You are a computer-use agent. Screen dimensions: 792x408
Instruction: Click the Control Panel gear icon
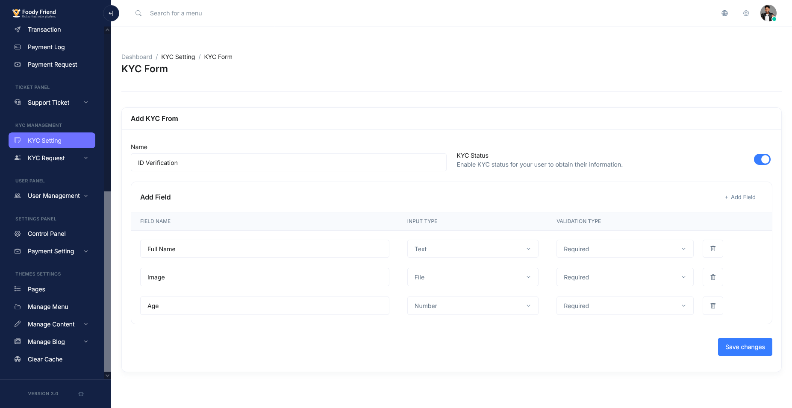[x=18, y=234]
